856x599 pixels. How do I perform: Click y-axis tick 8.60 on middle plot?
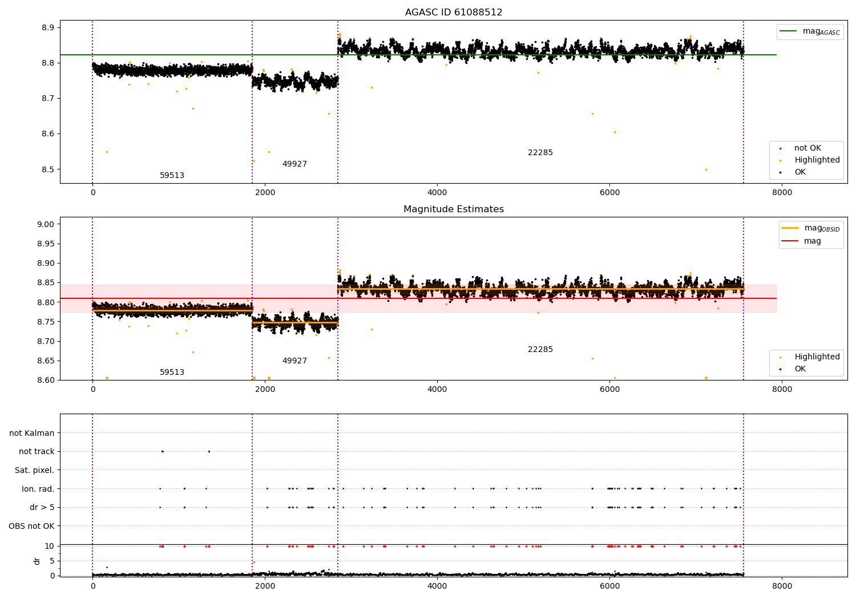[46, 381]
